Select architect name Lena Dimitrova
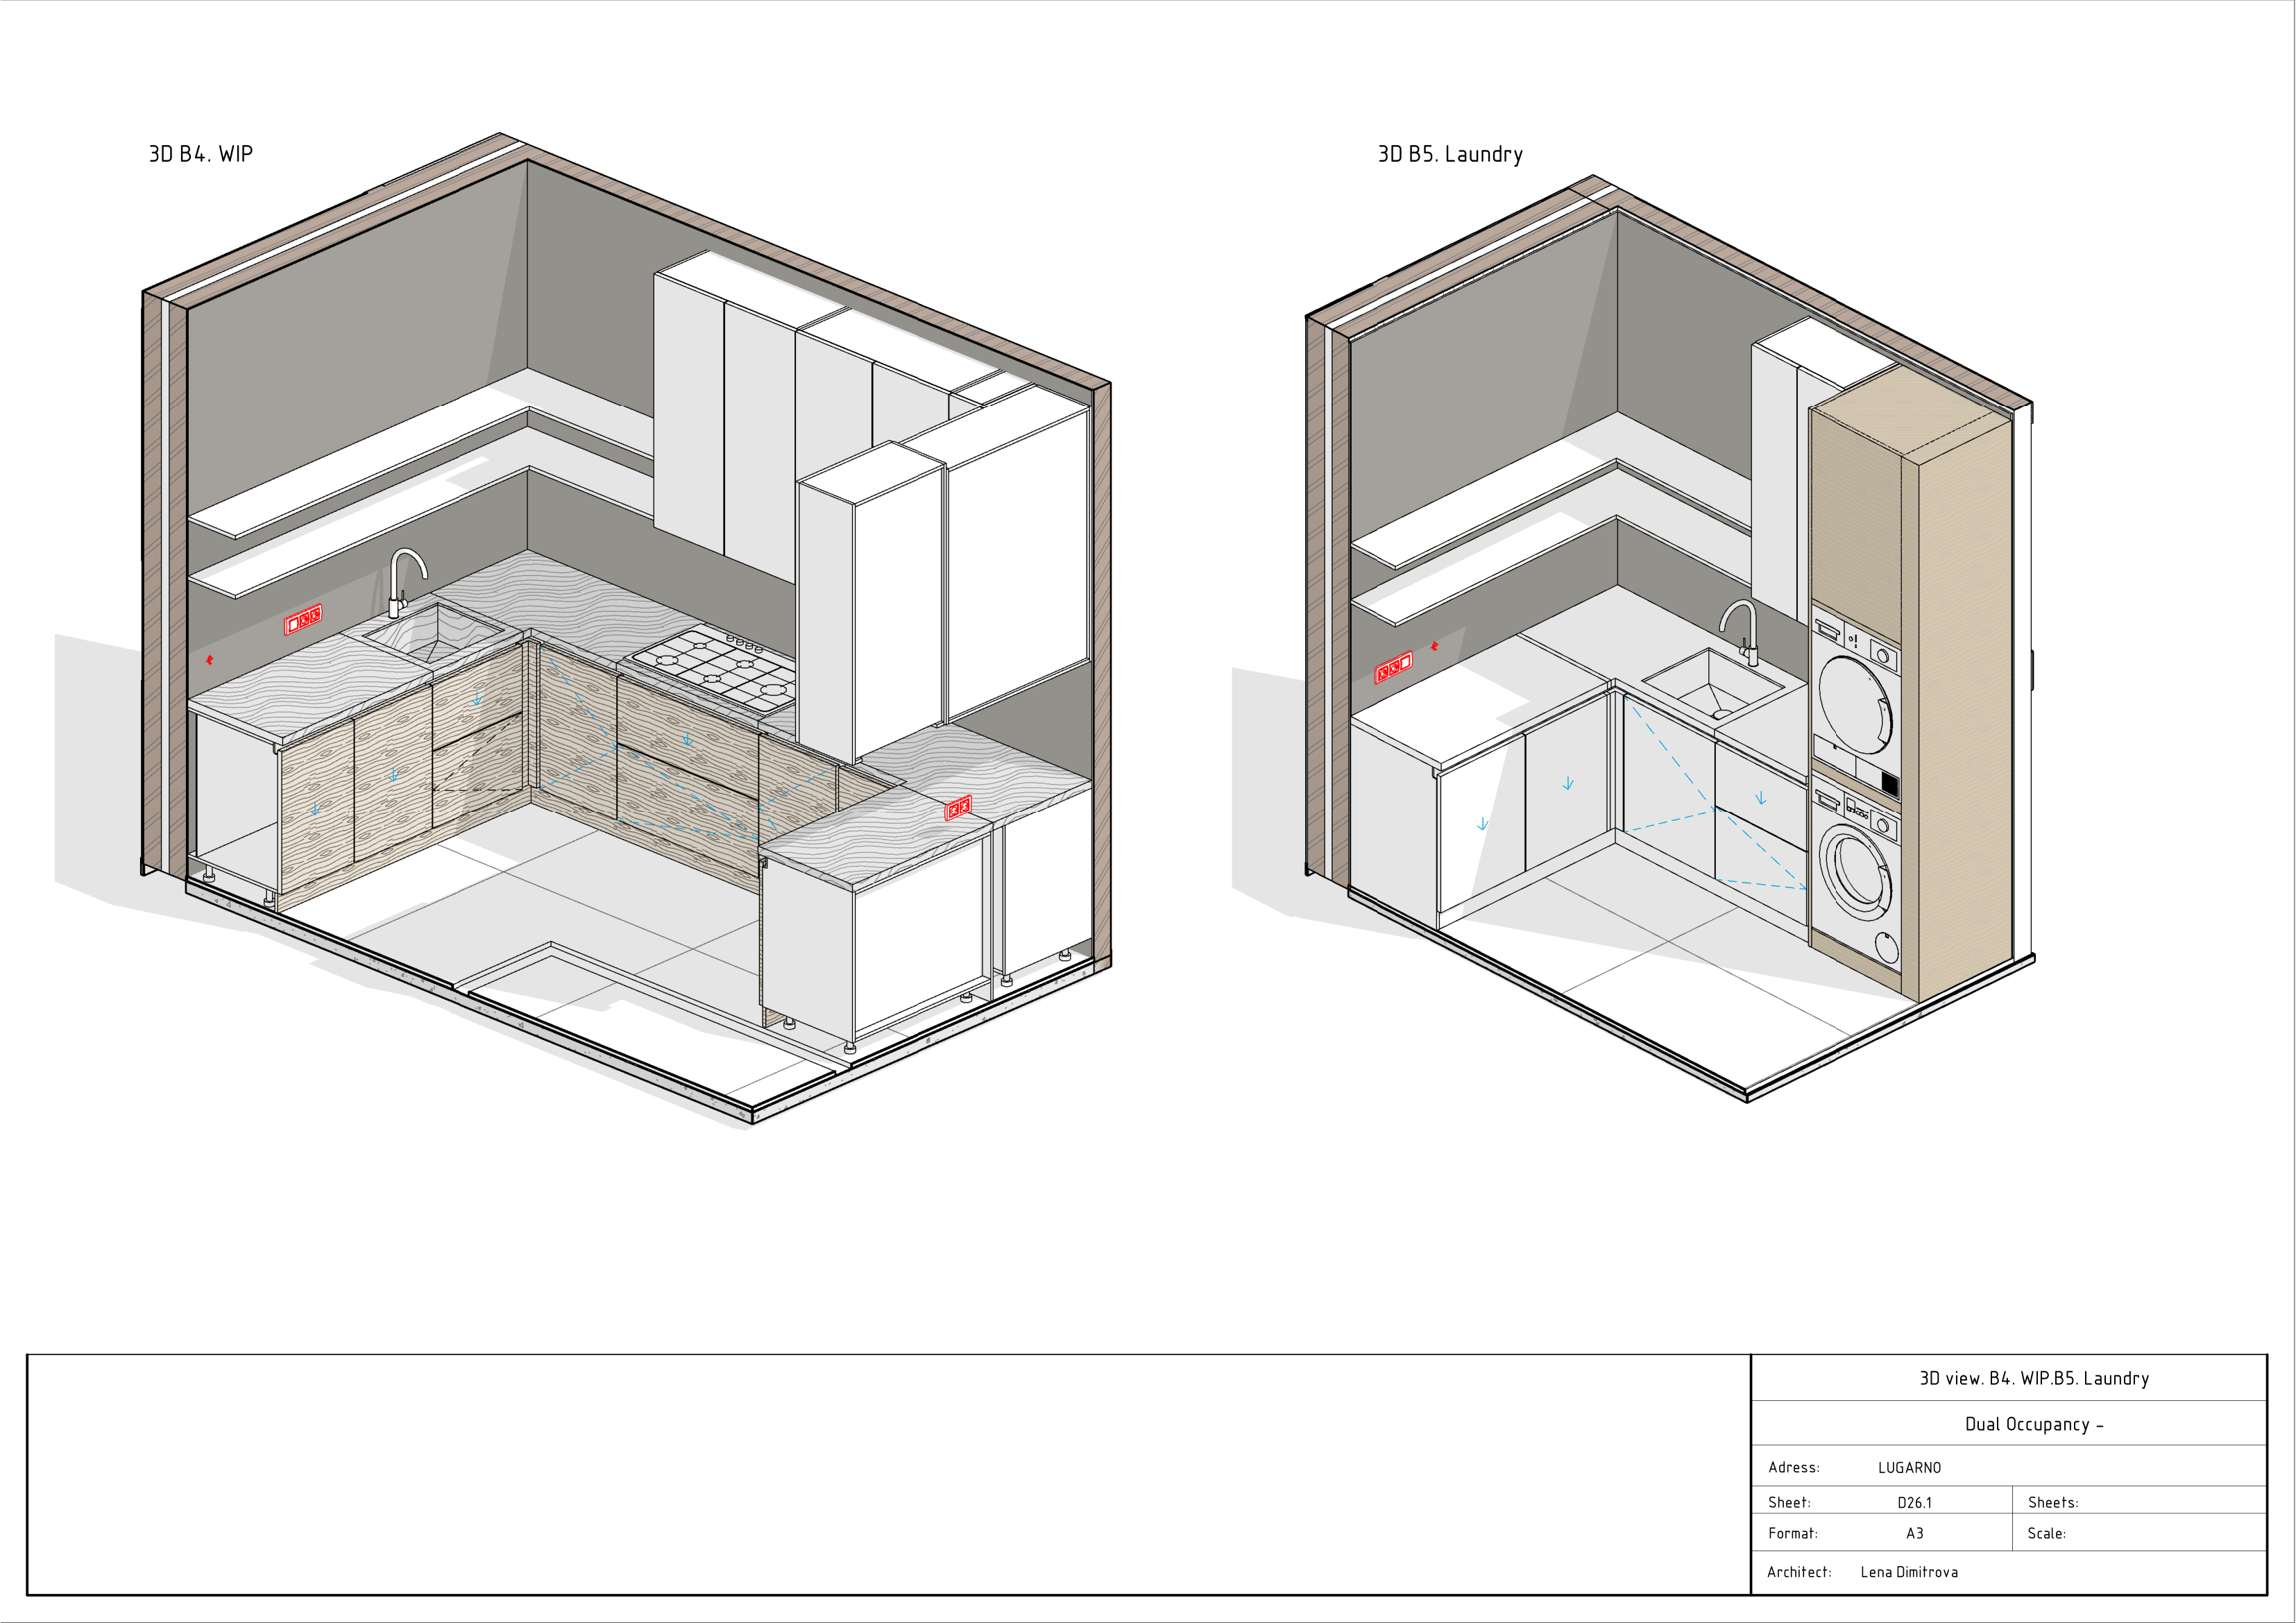Image resolution: width=2296 pixels, height=1623 pixels. 1908,1572
